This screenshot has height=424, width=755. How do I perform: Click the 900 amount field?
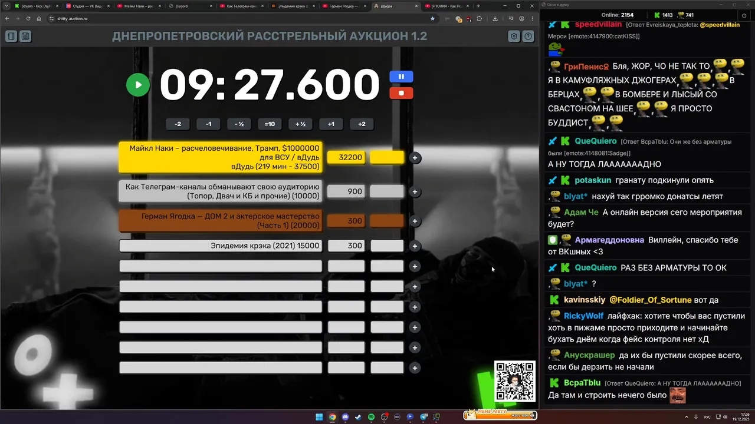[x=346, y=191]
